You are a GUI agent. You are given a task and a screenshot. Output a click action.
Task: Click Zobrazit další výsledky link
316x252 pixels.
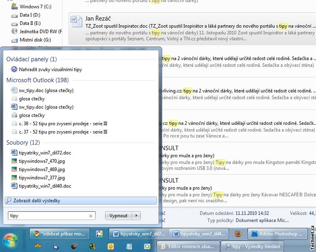[x=81, y=200]
